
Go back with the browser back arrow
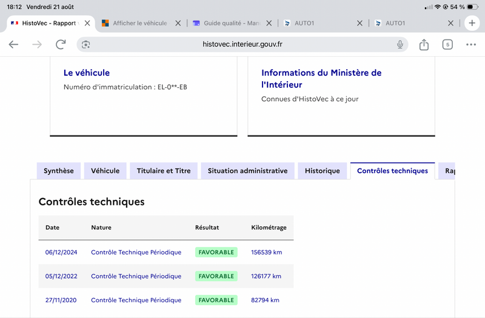point(13,44)
